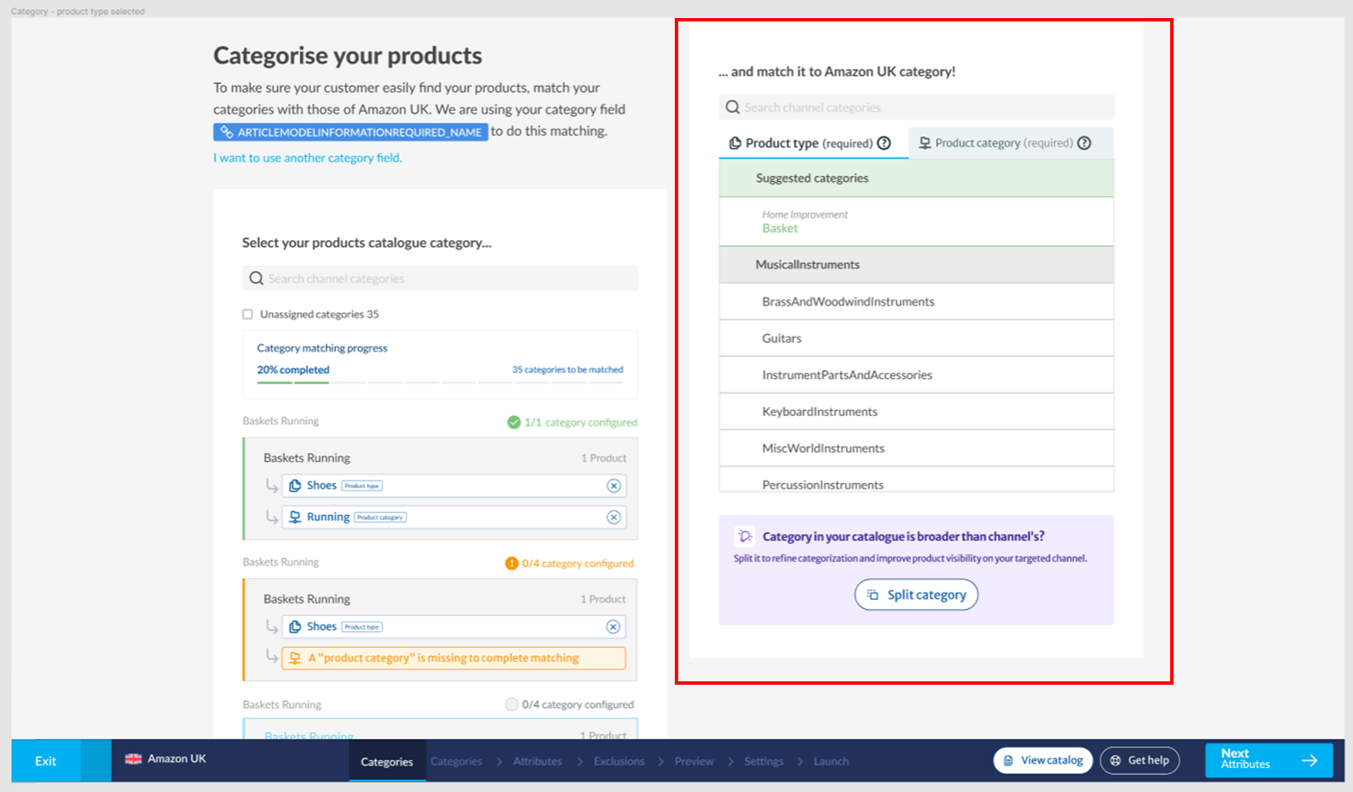Toggle the Unassigned categories 35 checkbox
This screenshot has height=792, width=1353.
[248, 314]
